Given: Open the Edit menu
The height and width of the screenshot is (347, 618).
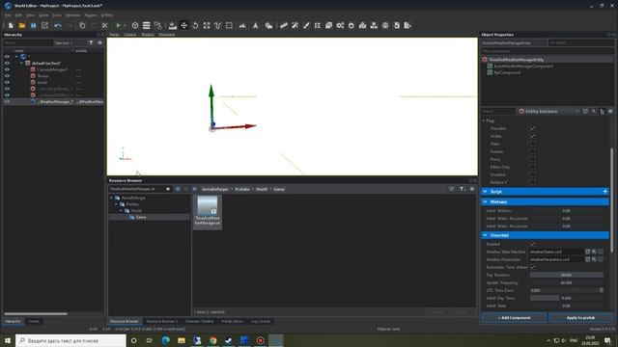Looking at the screenshot, I should click(x=18, y=15).
